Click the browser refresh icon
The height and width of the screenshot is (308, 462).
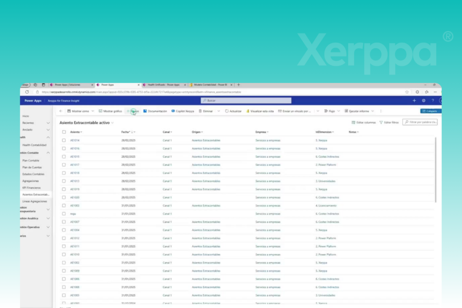point(27,92)
